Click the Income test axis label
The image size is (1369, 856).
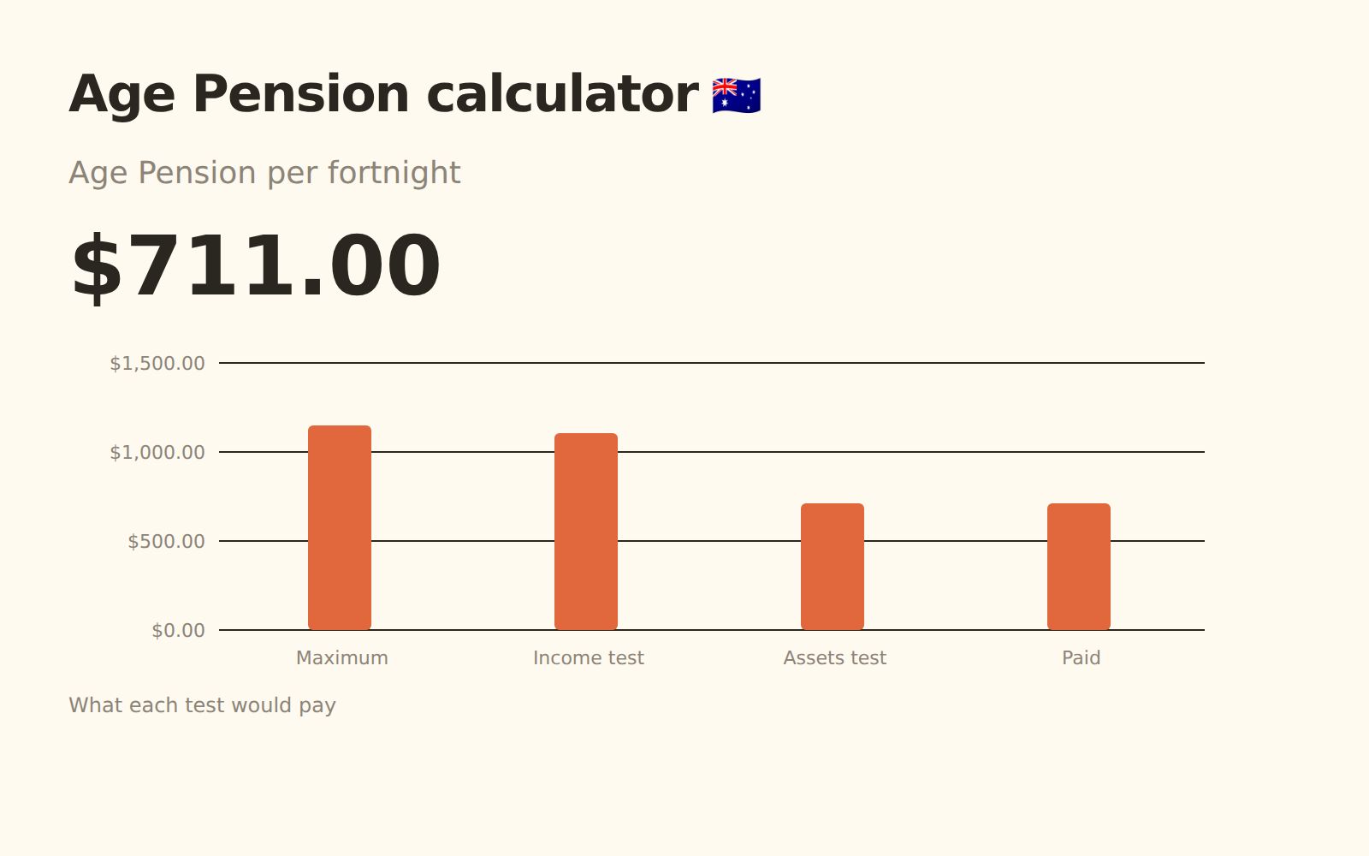[x=588, y=657]
